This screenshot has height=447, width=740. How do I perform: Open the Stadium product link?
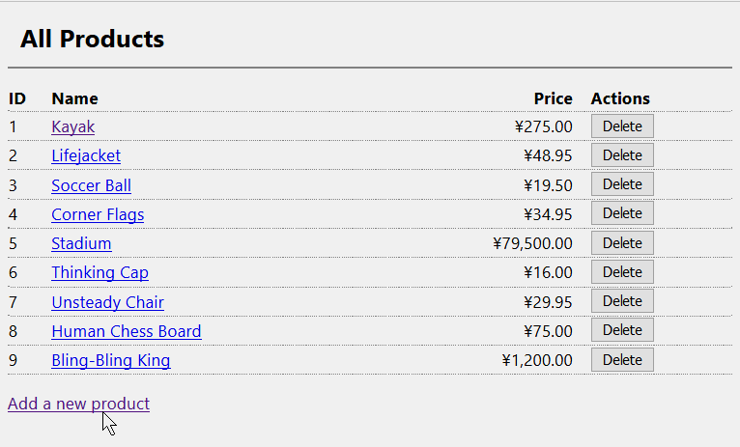tap(81, 244)
